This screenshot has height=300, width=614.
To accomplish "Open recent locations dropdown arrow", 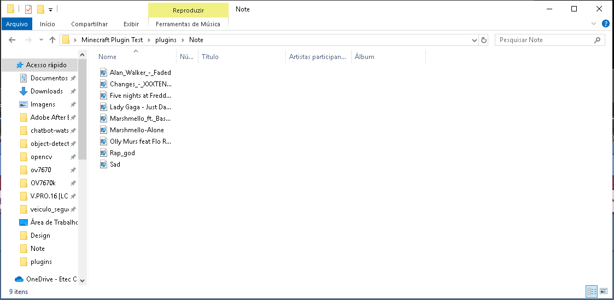I will (x=41, y=40).
